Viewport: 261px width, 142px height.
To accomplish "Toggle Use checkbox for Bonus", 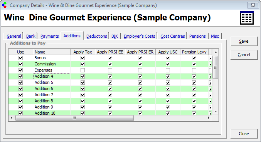I will pyautogui.click(x=21, y=58).
